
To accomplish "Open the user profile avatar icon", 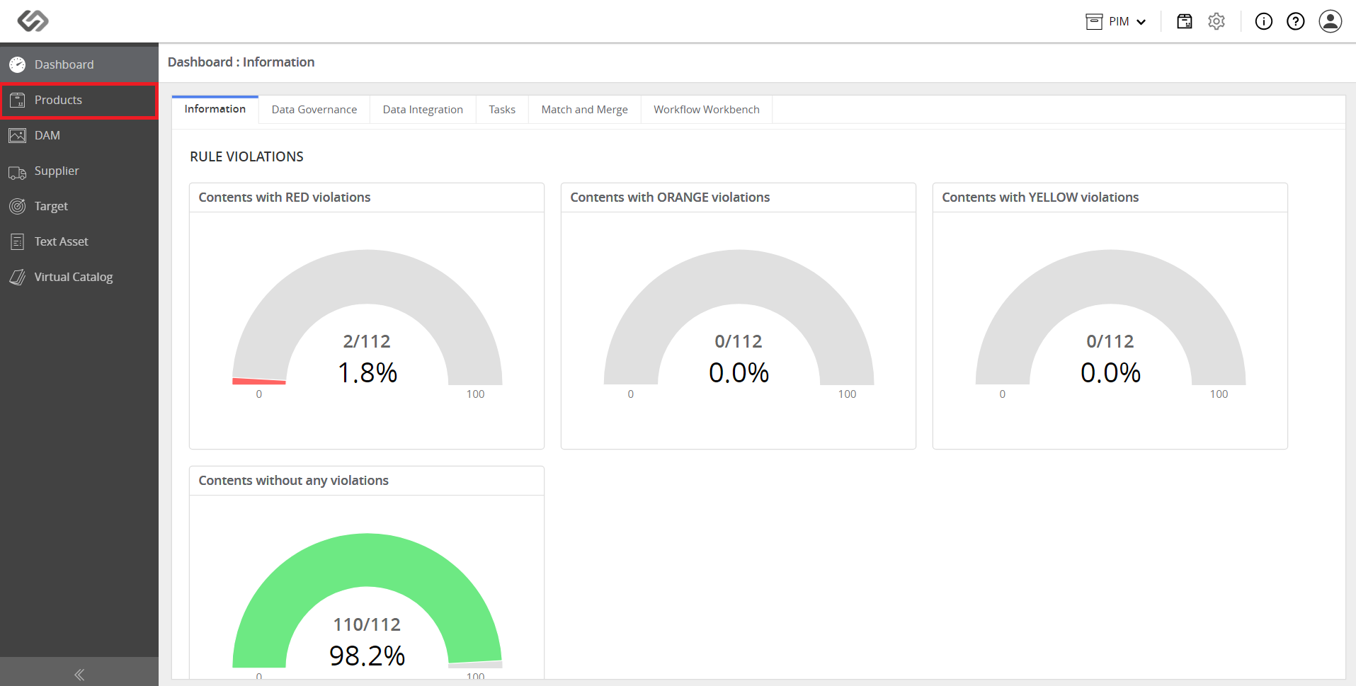I will tap(1331, 21).
